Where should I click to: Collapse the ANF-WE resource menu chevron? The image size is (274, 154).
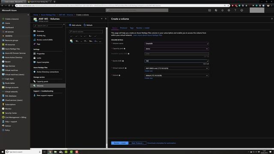[64, 25]
